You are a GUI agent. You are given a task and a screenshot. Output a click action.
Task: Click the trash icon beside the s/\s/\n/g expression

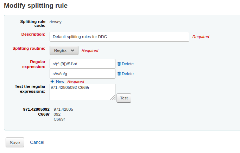coord(119,74)
